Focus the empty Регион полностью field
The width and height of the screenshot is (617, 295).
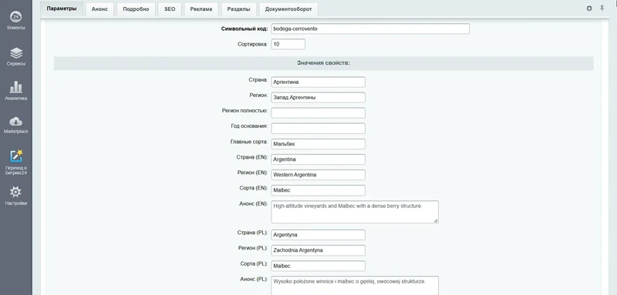318,112
